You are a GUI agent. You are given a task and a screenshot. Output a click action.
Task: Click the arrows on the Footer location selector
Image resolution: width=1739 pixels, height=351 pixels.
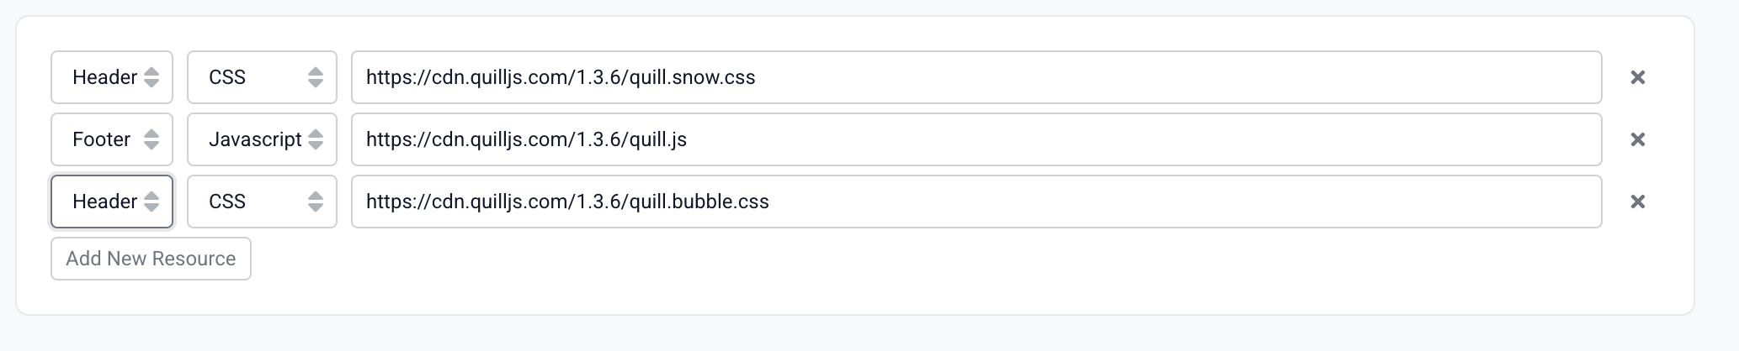coord(152,139)
